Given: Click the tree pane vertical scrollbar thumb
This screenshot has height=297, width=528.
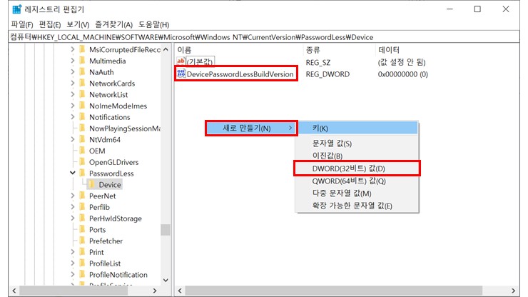Looking at the screenshot, I should [x=166, y=230].
